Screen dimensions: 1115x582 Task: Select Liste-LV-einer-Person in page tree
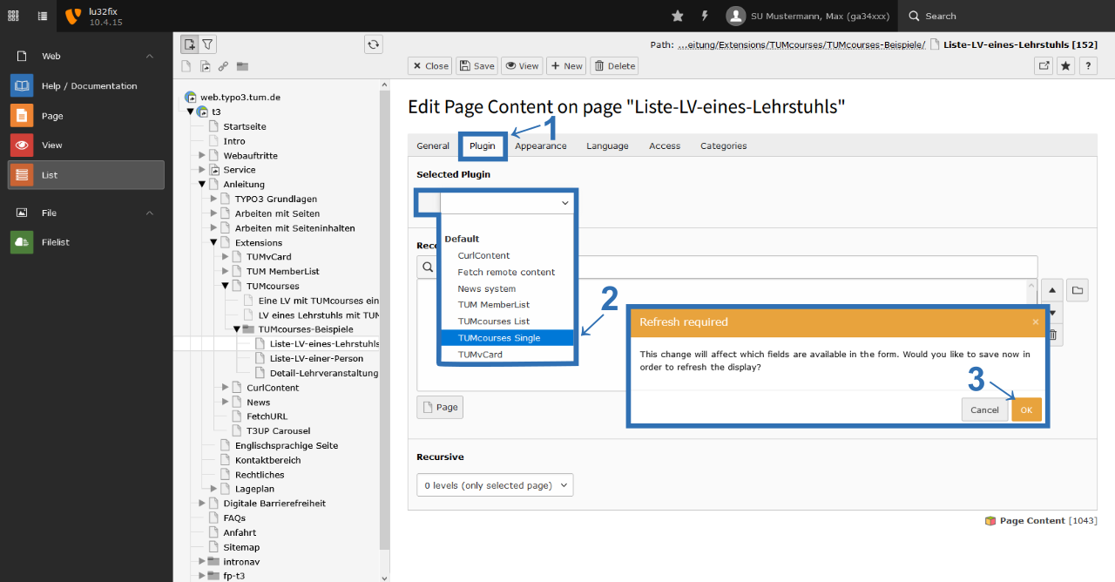pos(316,358)
